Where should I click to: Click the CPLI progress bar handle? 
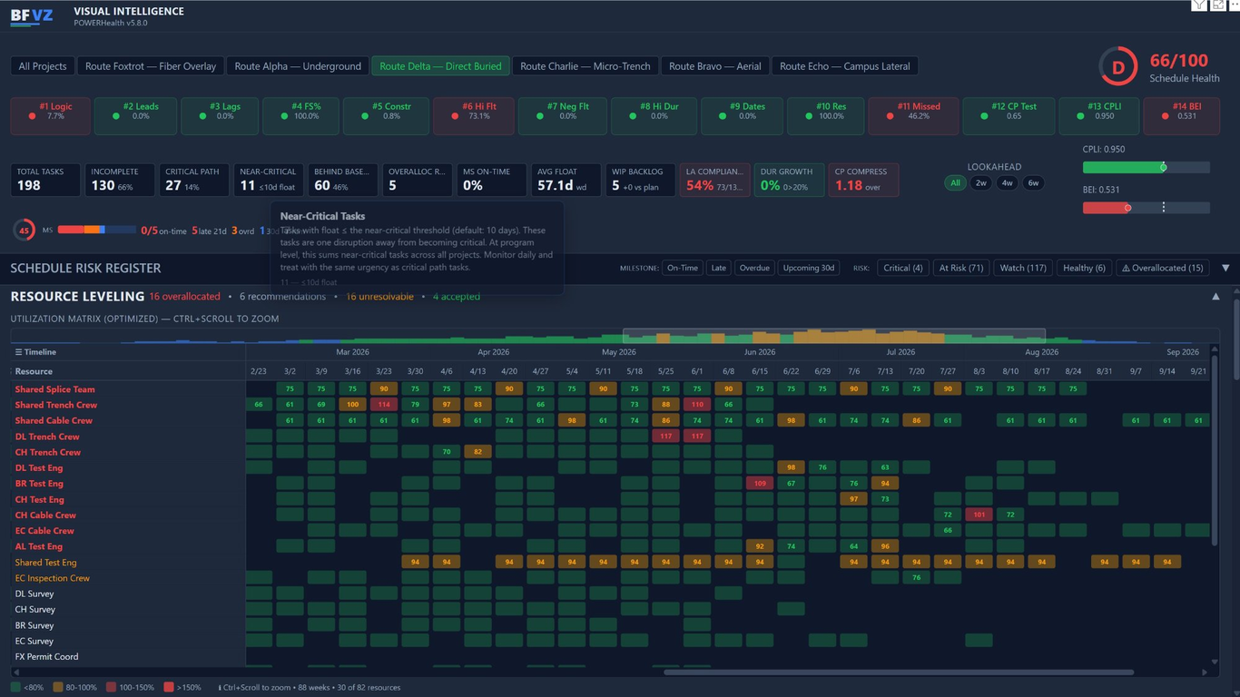point(1163,167)
